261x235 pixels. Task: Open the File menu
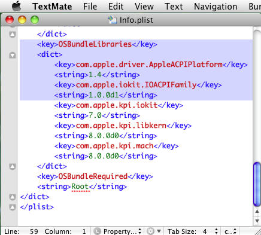(90, 7)
